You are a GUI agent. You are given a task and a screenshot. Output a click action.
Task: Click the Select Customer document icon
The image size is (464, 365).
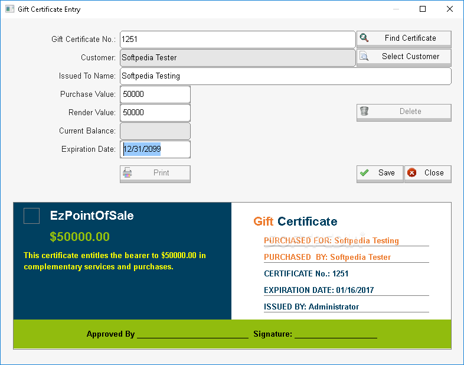click(x=364, y=56)
